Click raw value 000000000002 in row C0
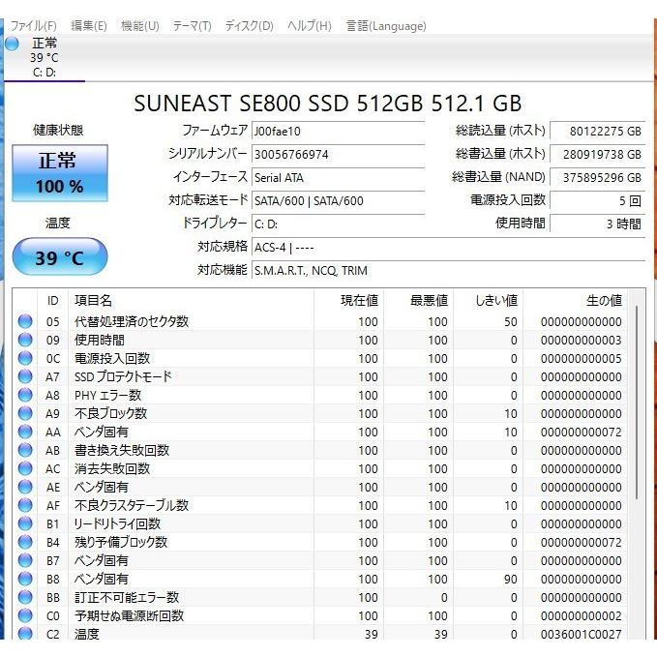 (582, 616)
